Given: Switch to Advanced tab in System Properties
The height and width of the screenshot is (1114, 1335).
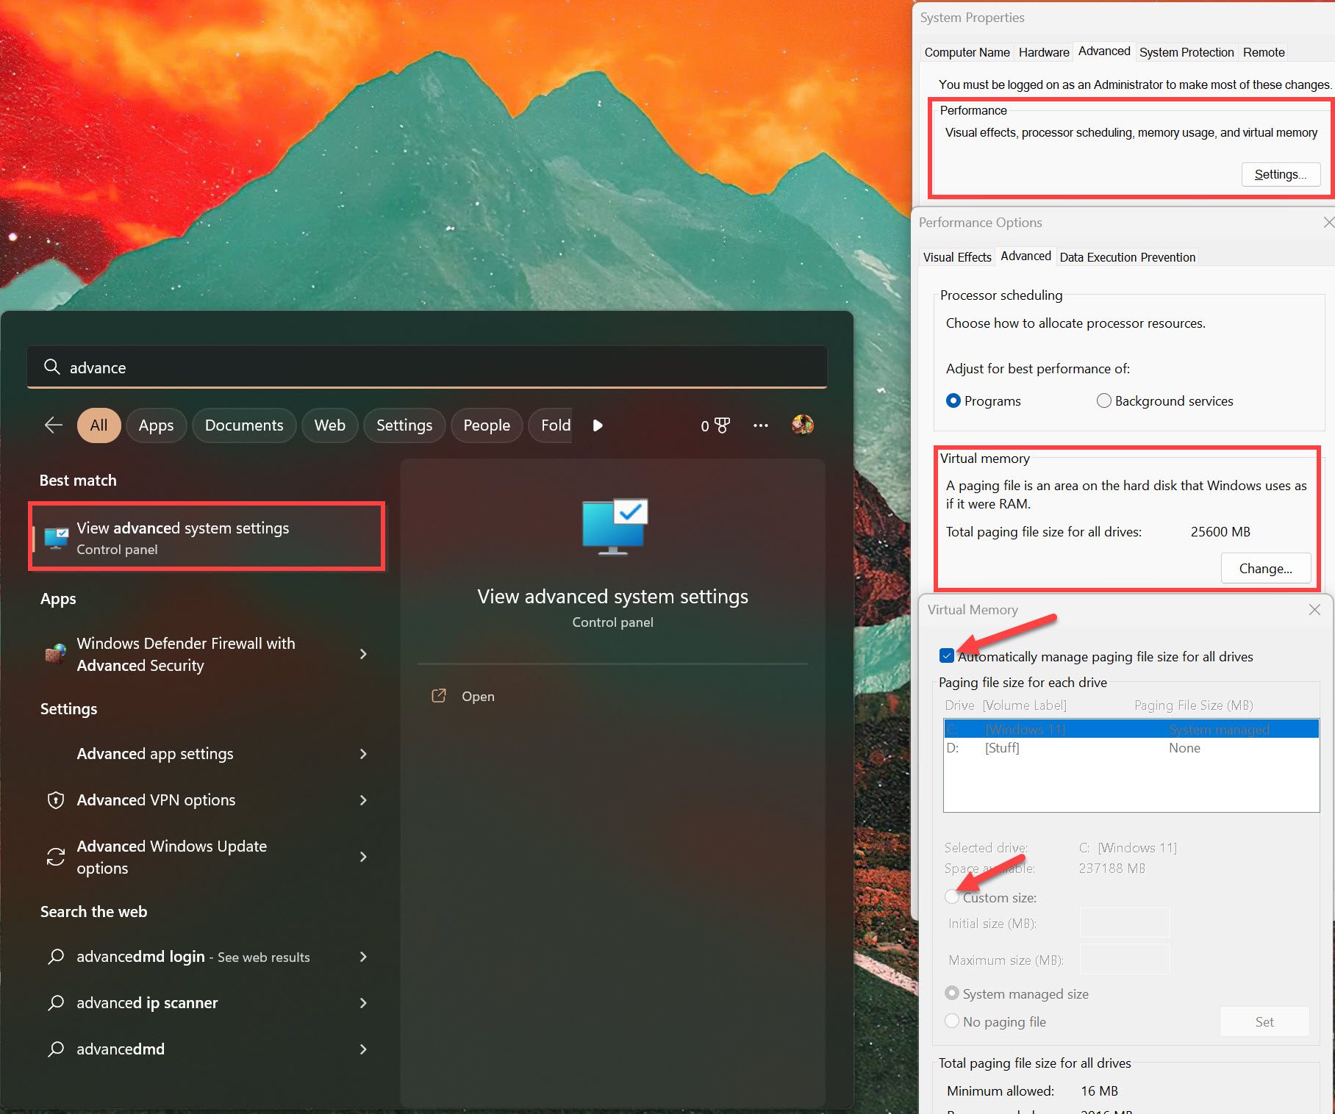Looking at the screenshot, I should pyautogui.click(x=1104, y=51).
